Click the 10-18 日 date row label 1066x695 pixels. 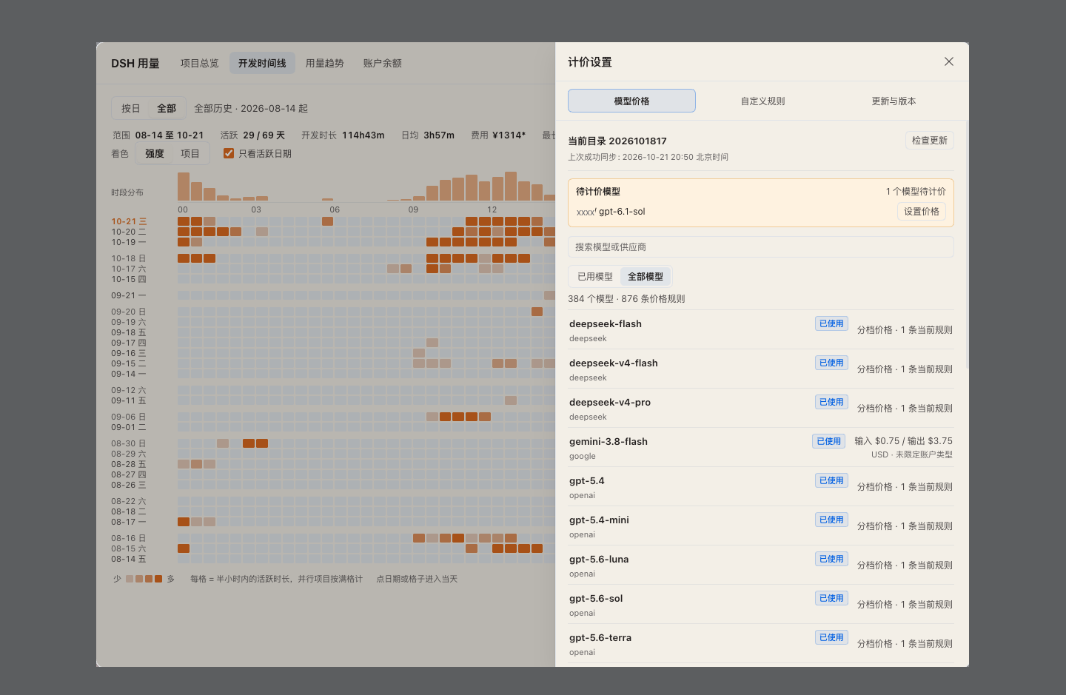point(129,258)
